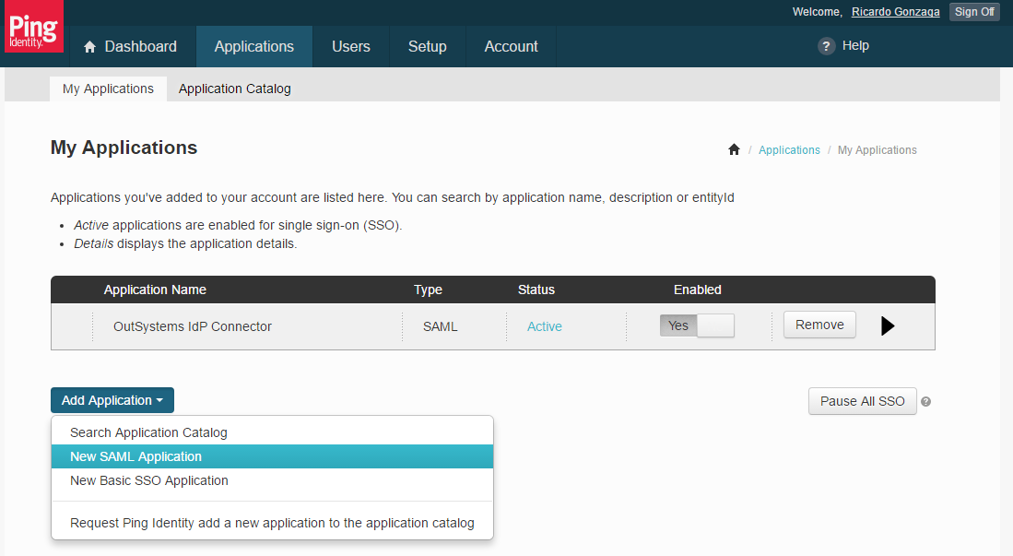Open the My Applications tab
The width and height of the screenshot is (1013, 556).
(108, 89)
